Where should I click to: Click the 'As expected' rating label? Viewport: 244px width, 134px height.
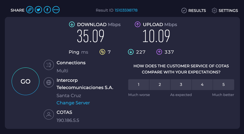(x=181, y=95)
